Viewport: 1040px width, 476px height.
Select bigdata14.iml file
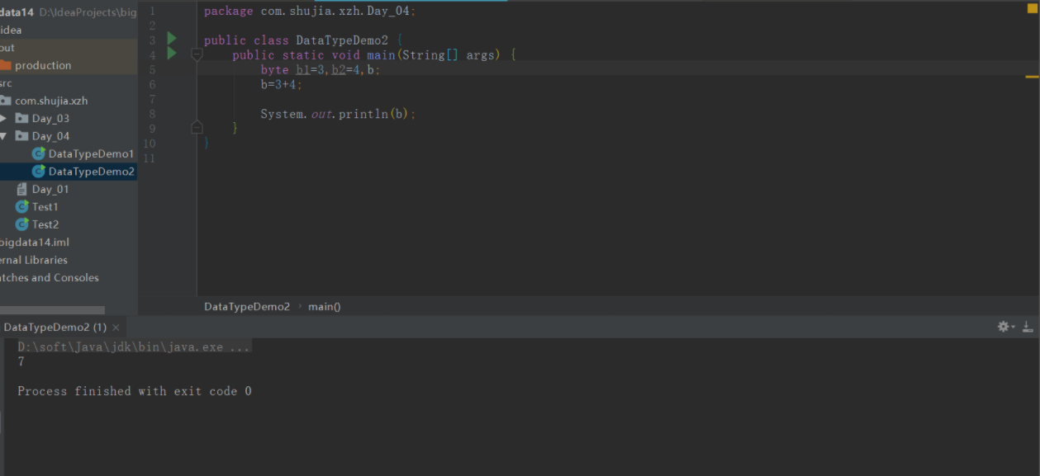coord(35,242)
